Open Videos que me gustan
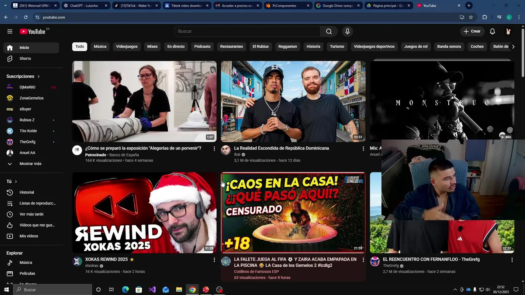The width and height of the screenshot is (525, 295). [31, 225]
